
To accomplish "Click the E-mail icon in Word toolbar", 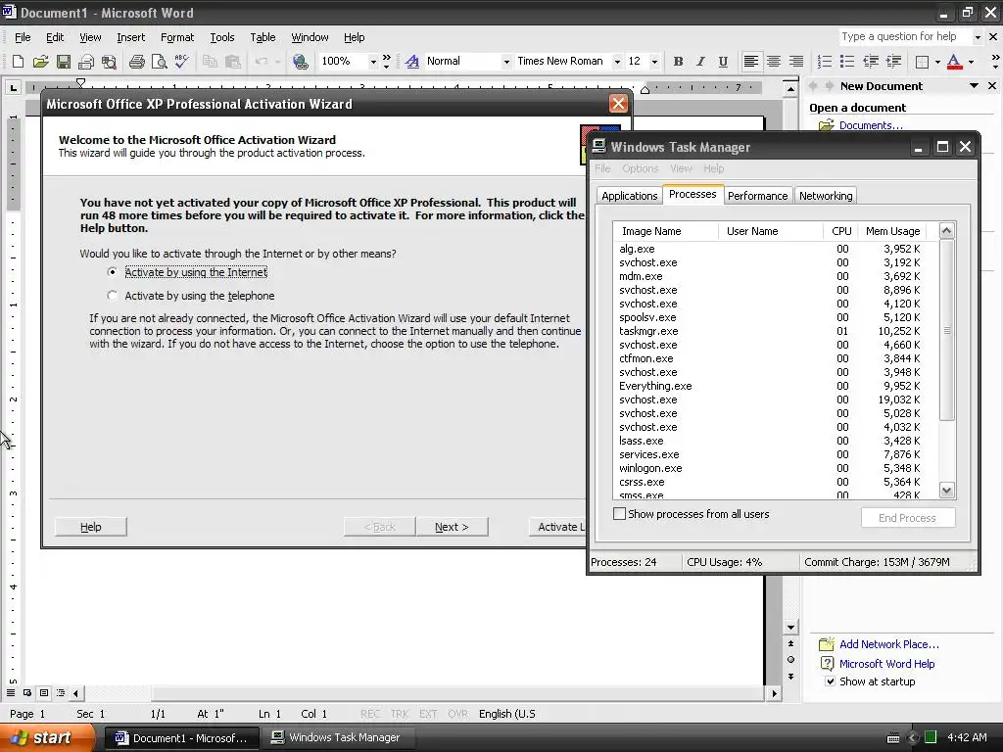I will click(86, 62).
